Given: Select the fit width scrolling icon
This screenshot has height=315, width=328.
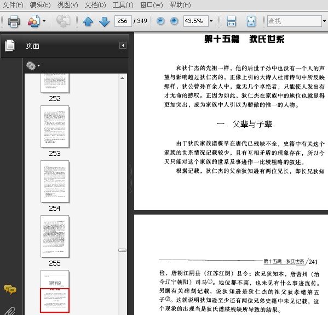Looking at the screenshot, I should [231, 21].
